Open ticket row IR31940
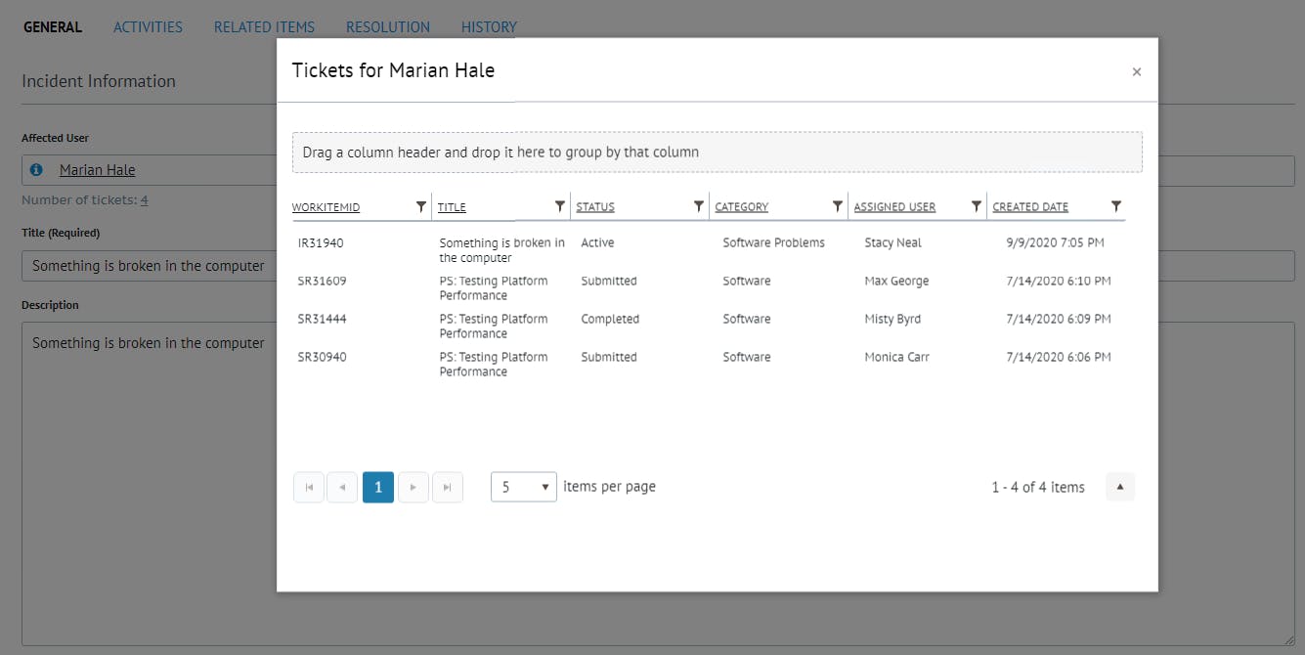This screenshot has height=655, width=1305. pyautogui.click(x=321, y=243)
